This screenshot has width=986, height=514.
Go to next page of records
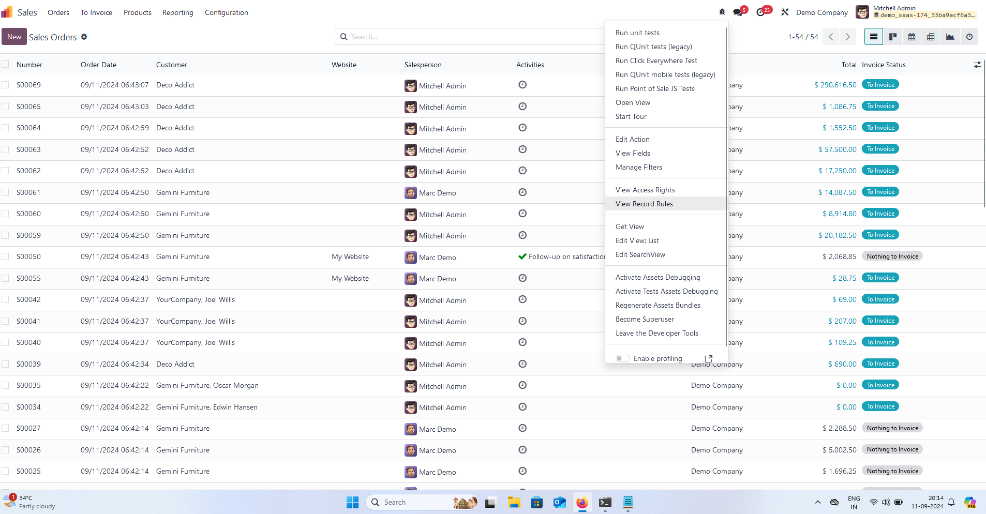847,37
